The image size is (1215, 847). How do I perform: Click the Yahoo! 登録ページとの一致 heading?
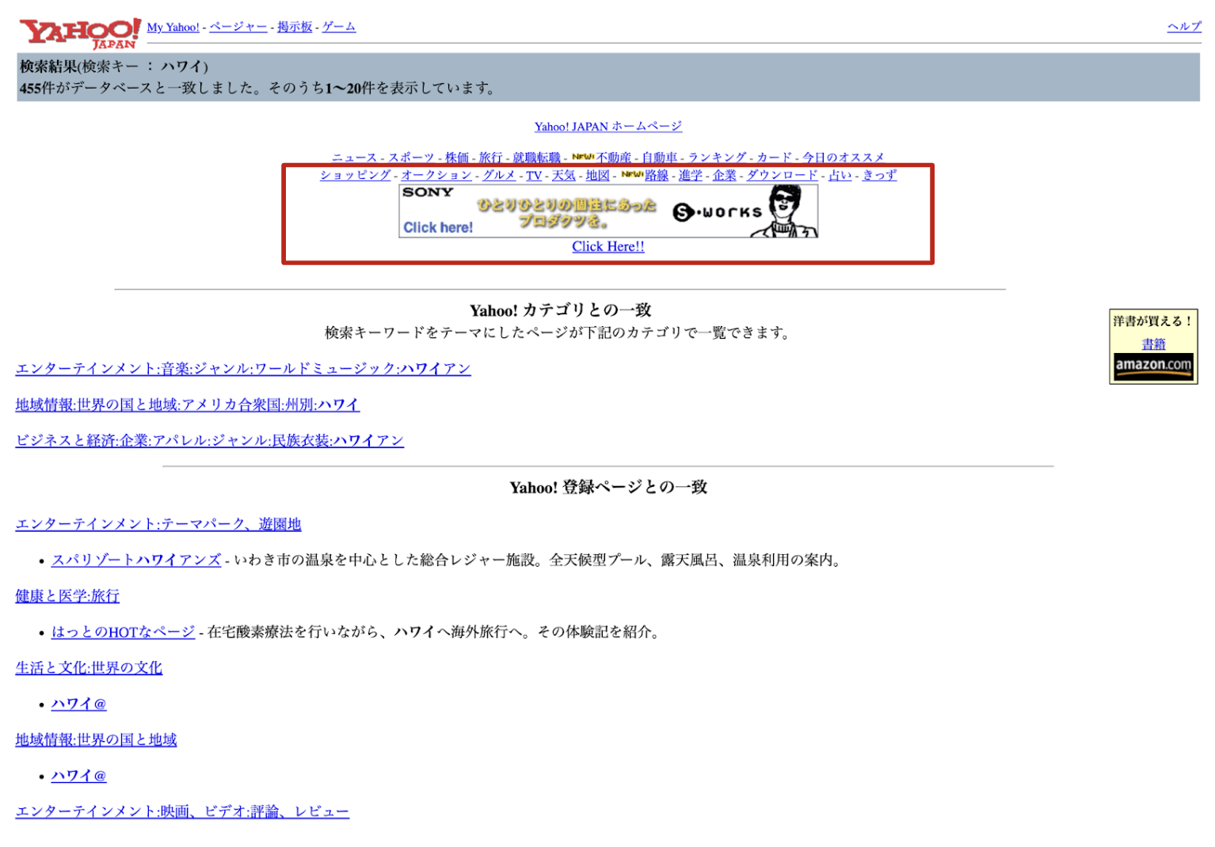608,488
